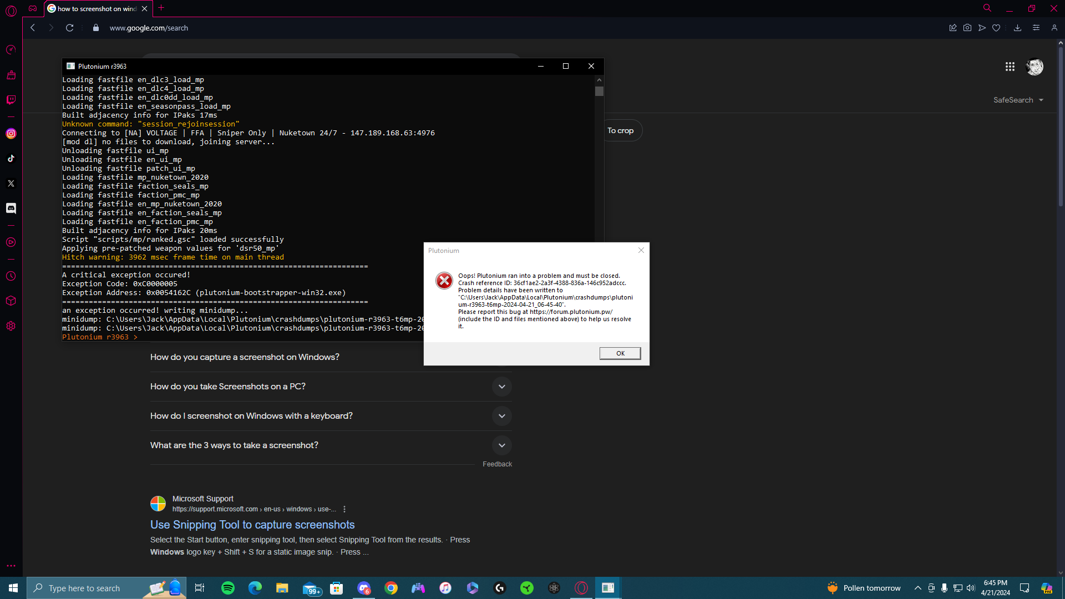Open the Extensions cube icon in sidebar
The width and height of the screenshot is (1065, 599).
pyautogui.click(x=11, y=301)
